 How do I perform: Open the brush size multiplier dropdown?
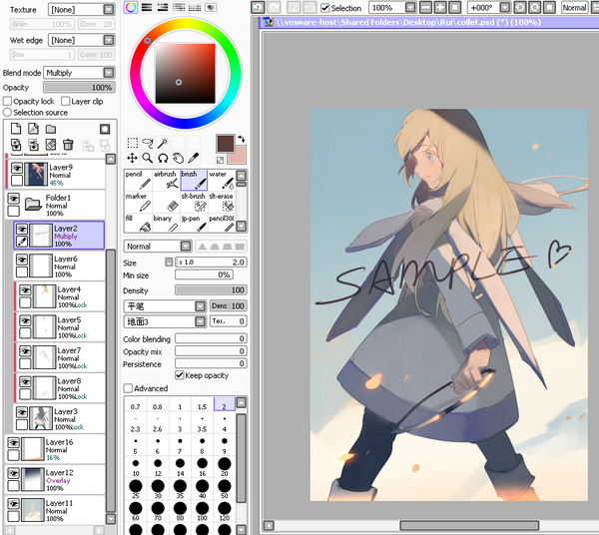(x=169, y=262)
